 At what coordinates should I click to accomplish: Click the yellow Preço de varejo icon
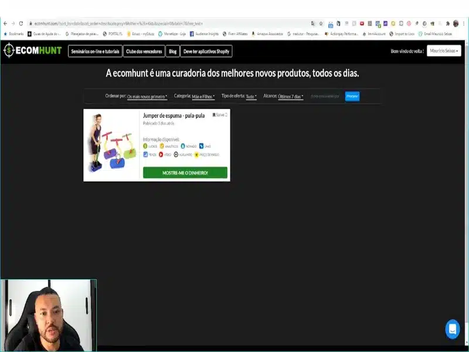click(x=196, y=155)
